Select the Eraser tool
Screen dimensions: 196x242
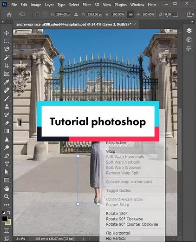tap(7, 123)
